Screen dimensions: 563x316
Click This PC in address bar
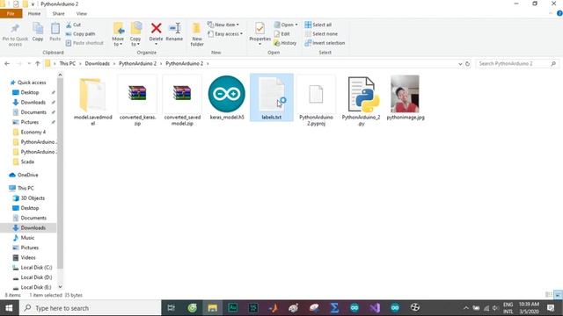[68, 63]
